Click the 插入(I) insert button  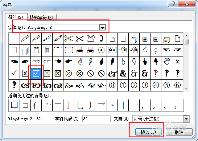click(148, 132)
